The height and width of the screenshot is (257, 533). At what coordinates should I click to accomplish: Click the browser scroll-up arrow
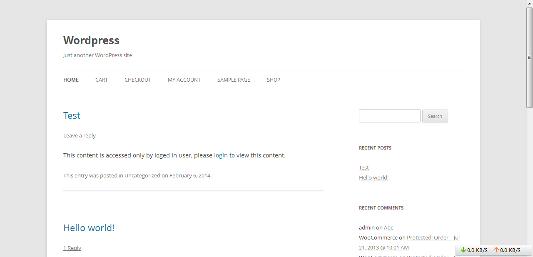point(530,3)
